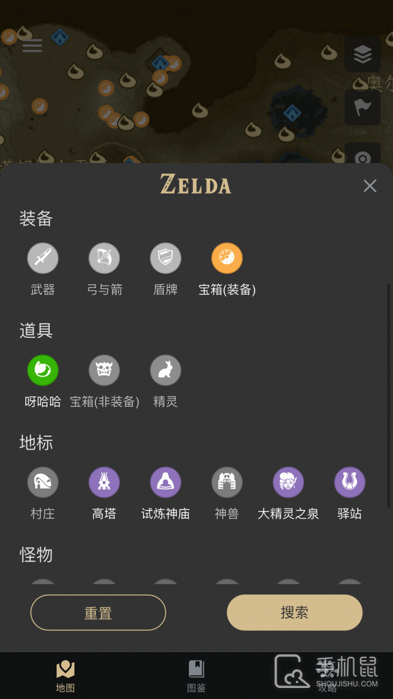Image resolution: width=393 pixels, height=699 pixels.
Task: Select the 精灵 fairy rabbit icon
Action: pyautogui.click(x=166, y=371)
